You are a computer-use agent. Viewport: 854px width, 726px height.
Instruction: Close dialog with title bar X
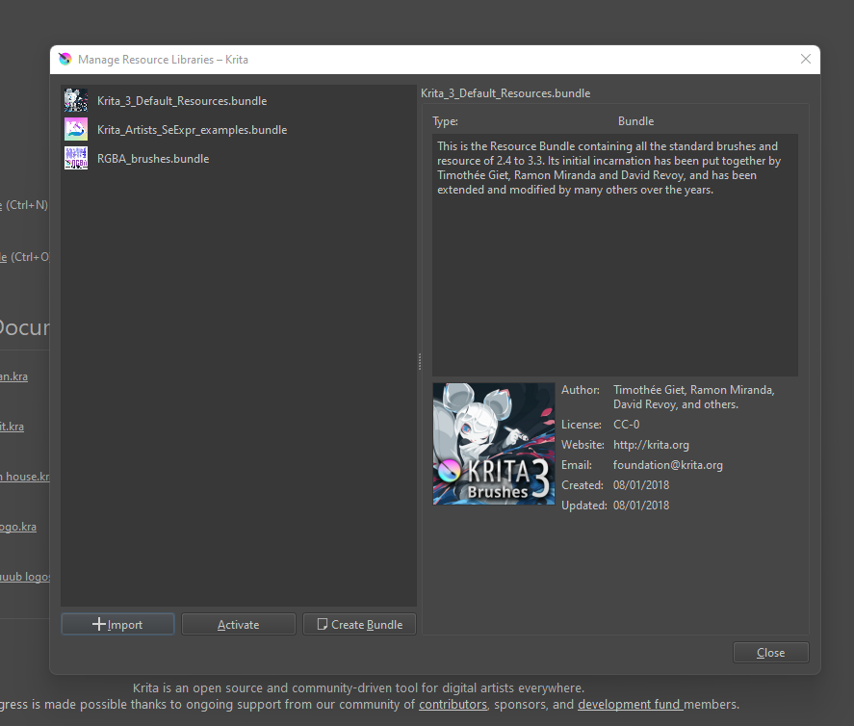[x=806, y=59]
